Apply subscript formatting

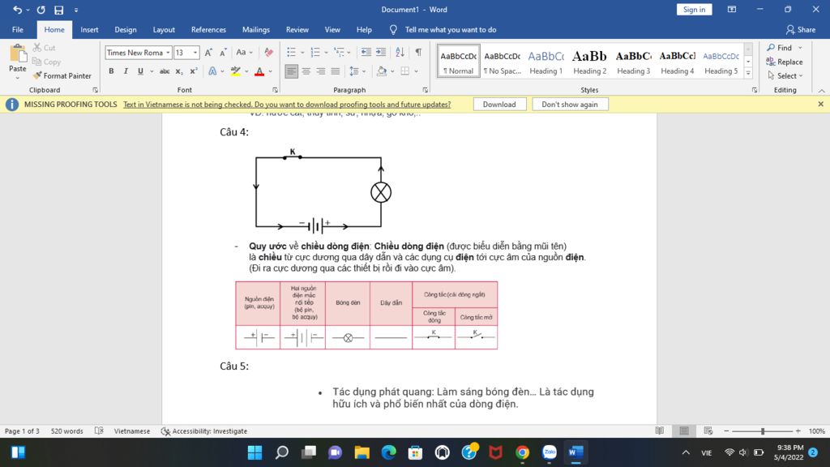point(179,71)
